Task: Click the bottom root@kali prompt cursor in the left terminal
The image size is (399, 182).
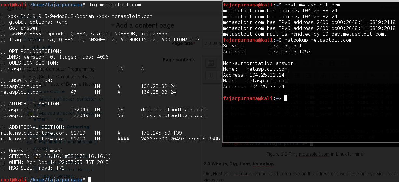Action: tap(89, 179)
